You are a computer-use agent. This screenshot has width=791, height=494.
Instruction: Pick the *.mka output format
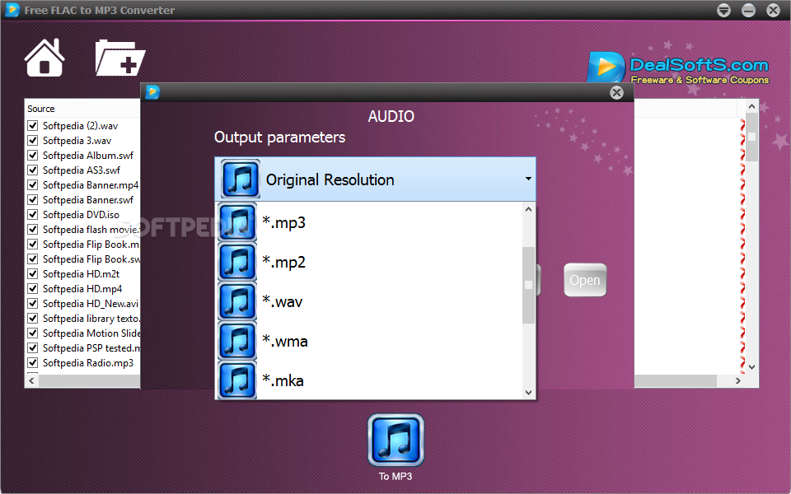[x=370, y=380]
